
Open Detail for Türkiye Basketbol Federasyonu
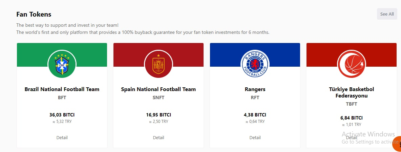pos(352,137)
